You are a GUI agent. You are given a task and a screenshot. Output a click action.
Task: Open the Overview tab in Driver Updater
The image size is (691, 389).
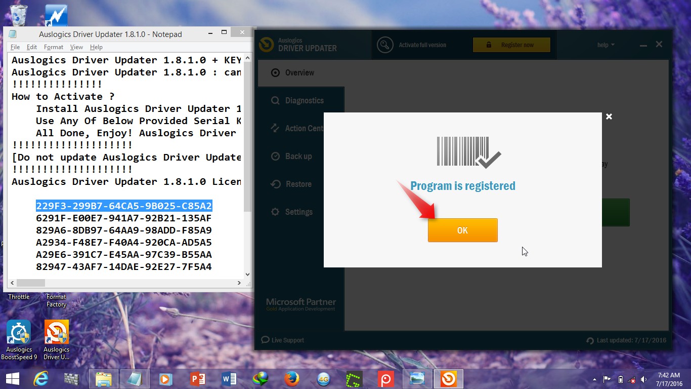coord(301,72)
